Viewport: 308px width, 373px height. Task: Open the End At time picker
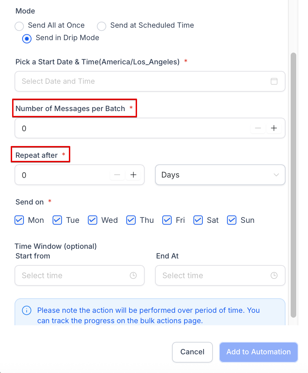[215, 275]
